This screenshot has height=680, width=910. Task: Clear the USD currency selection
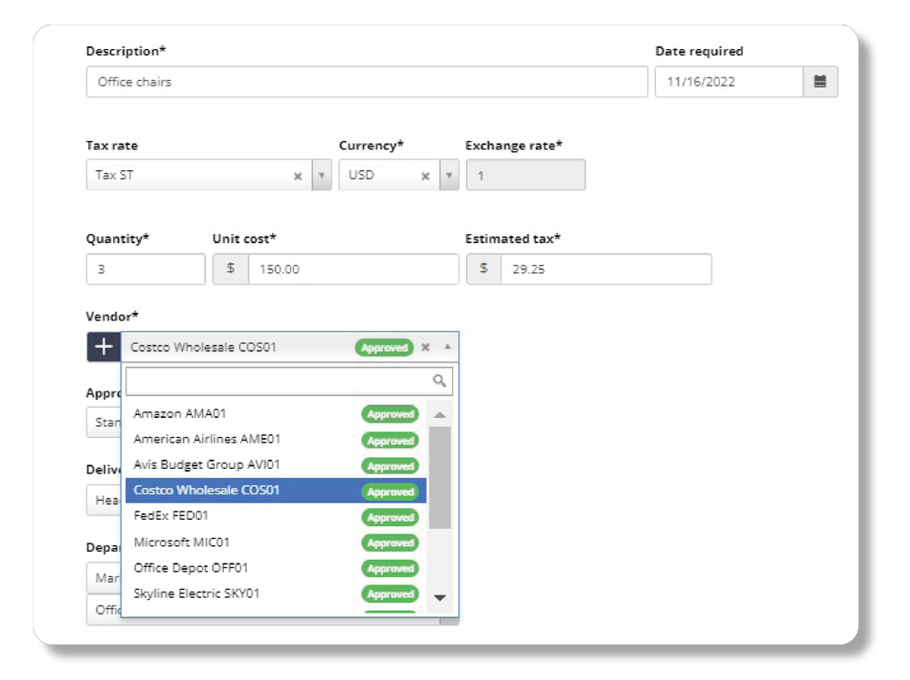coord(425,176)
